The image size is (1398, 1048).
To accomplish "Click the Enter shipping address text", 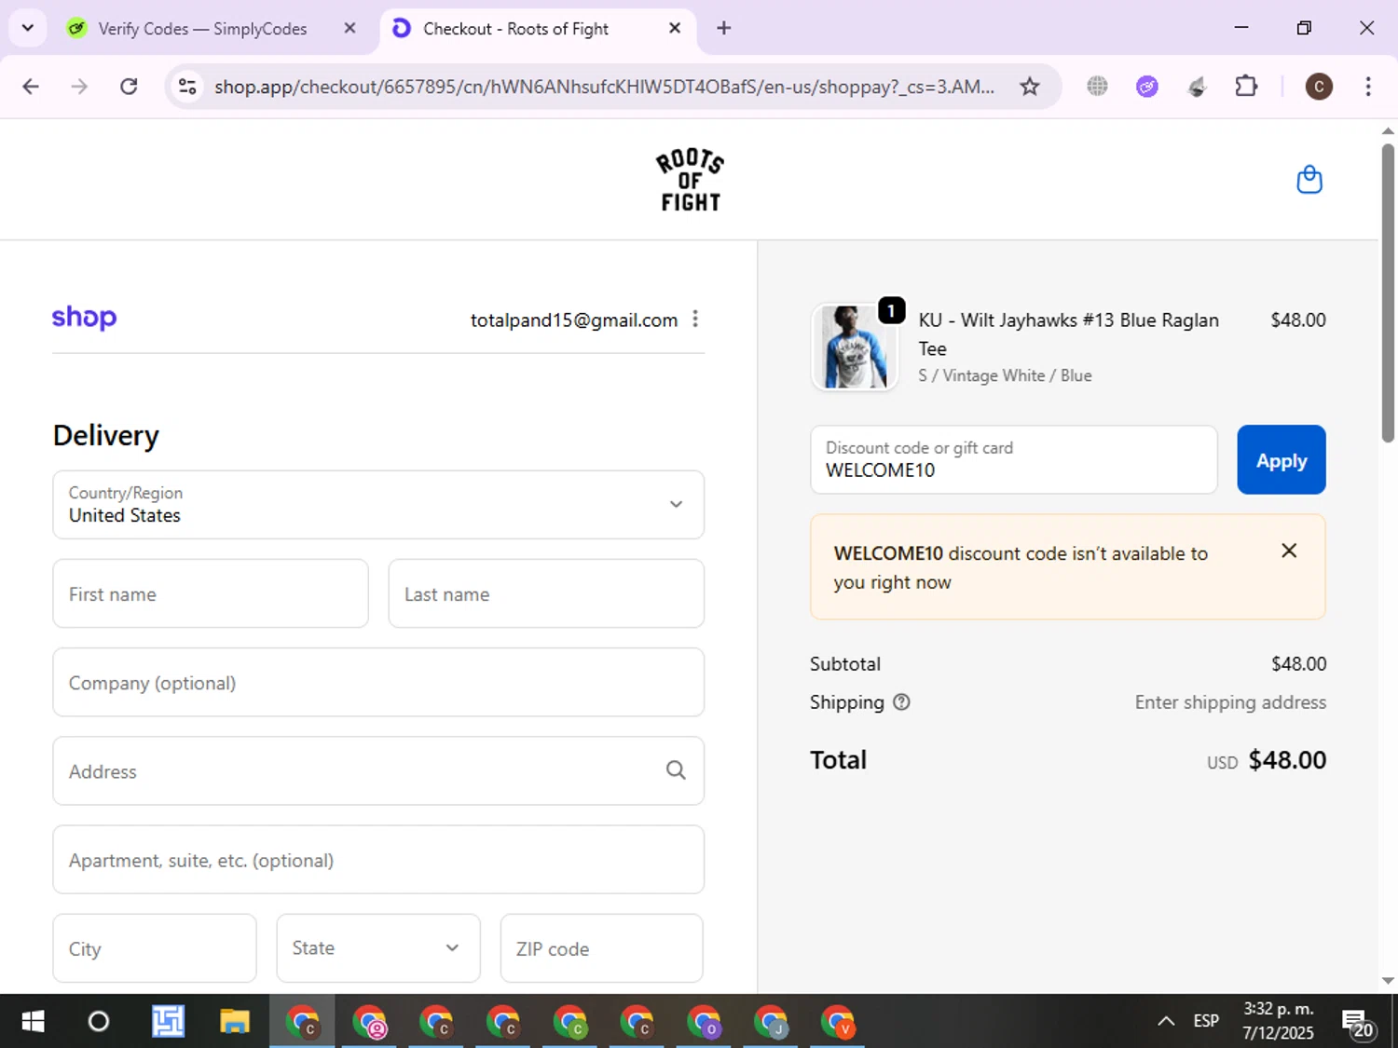I will [x=1230, y=702].
